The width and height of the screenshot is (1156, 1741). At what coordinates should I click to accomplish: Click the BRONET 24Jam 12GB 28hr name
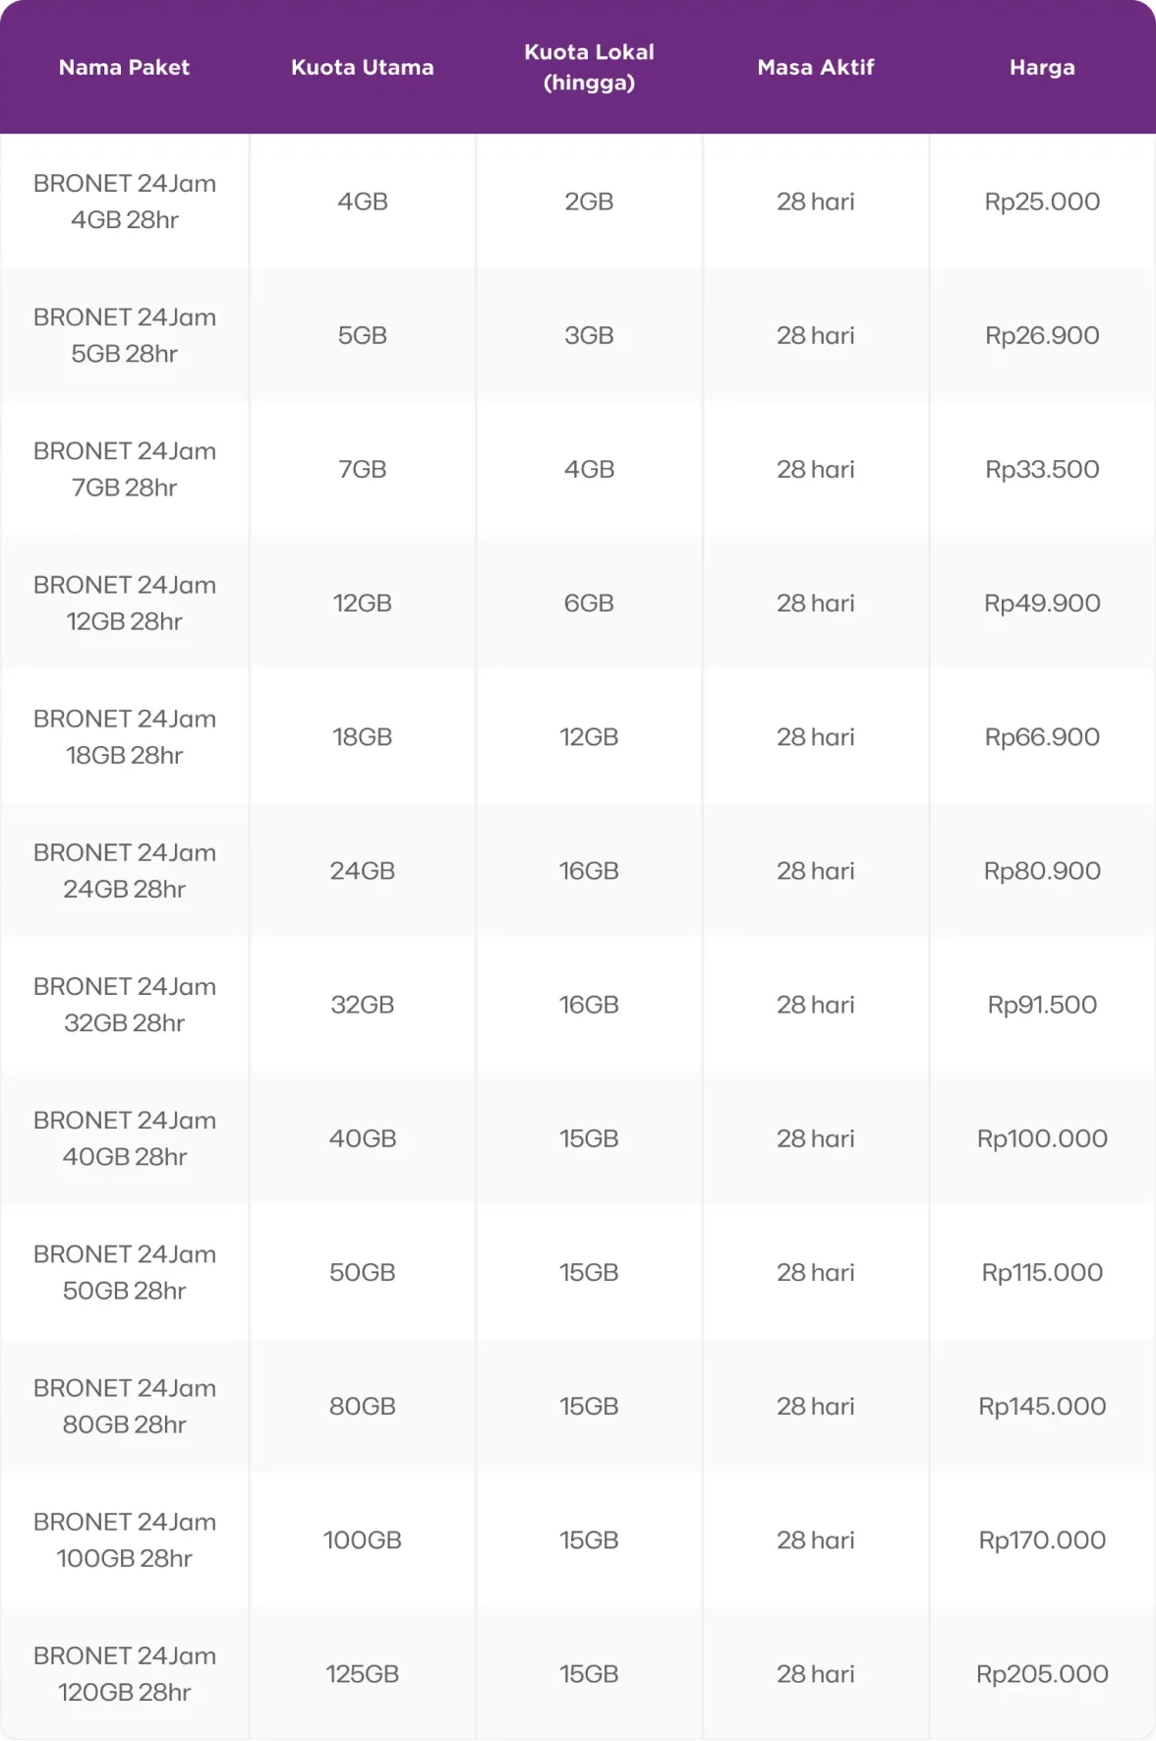pyautogui.click(x=125, y=603)
